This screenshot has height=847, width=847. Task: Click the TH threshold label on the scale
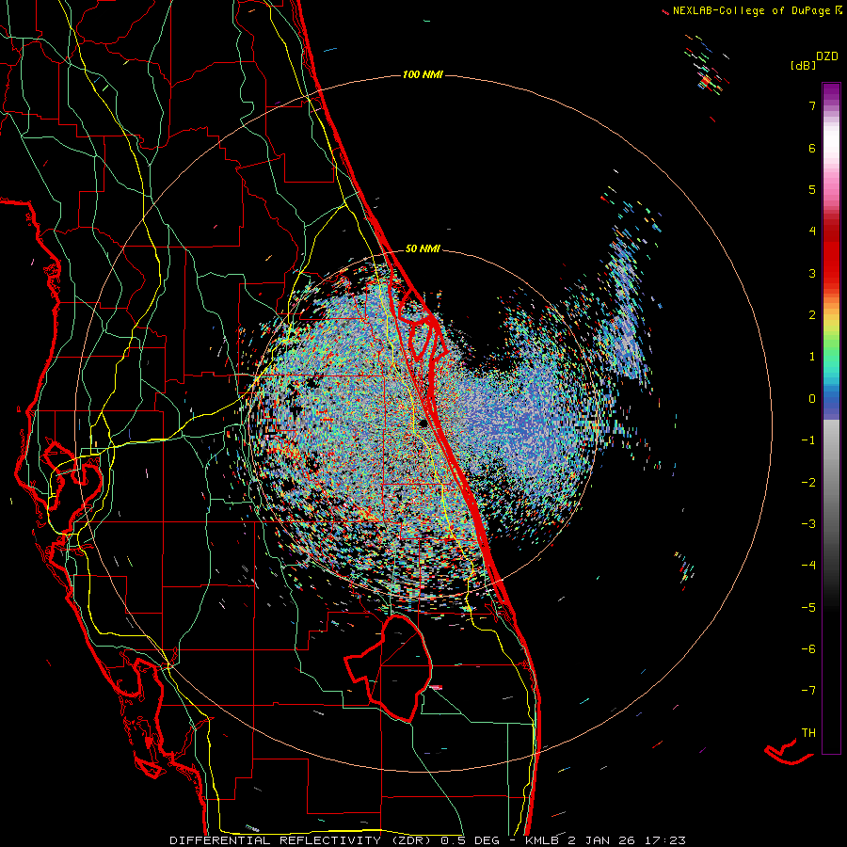(x=808, y=732)
